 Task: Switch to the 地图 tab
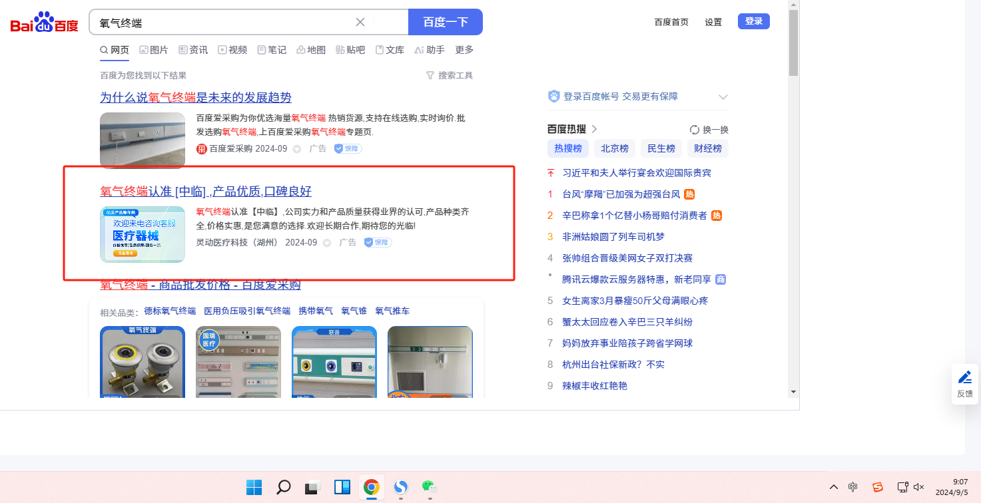click(x=311, y=50)
